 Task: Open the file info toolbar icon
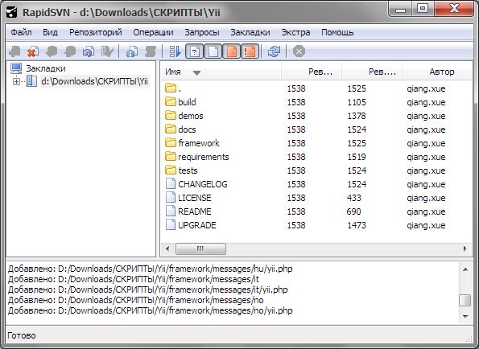point(132,51)
